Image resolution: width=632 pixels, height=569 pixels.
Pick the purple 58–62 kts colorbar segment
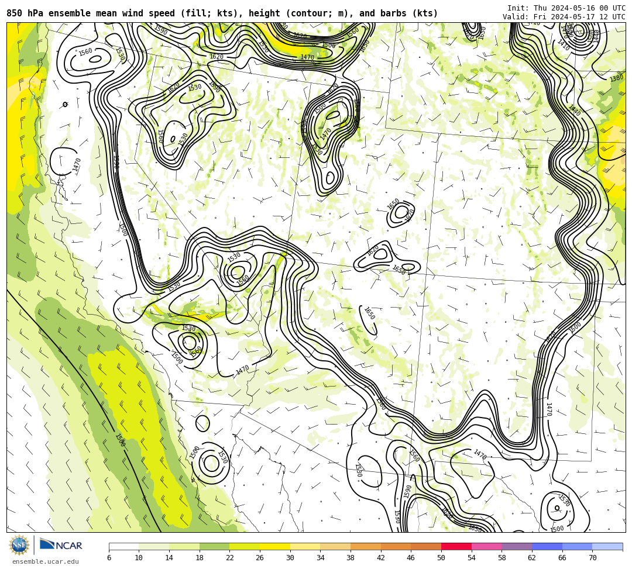point(517,546)
